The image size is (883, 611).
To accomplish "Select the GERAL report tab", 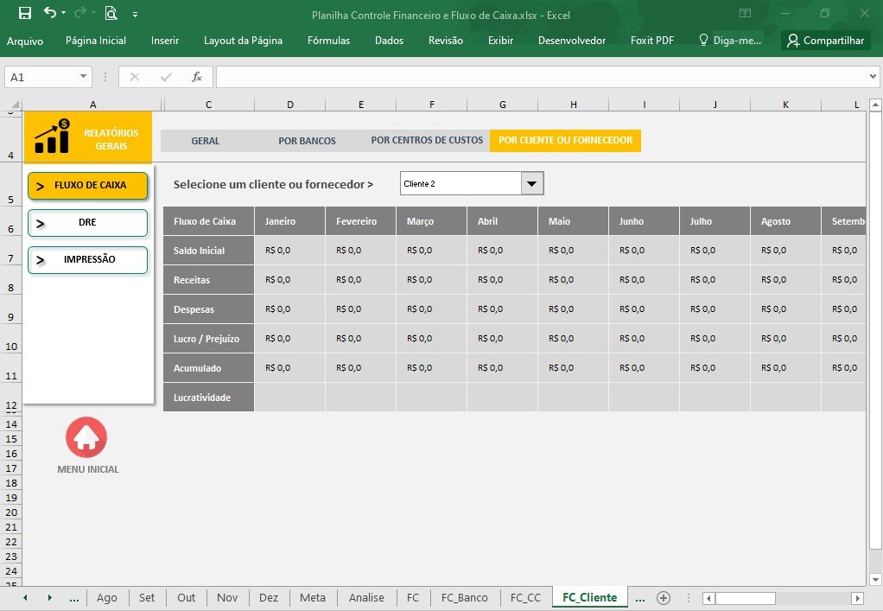I will [x=205, y=141].
